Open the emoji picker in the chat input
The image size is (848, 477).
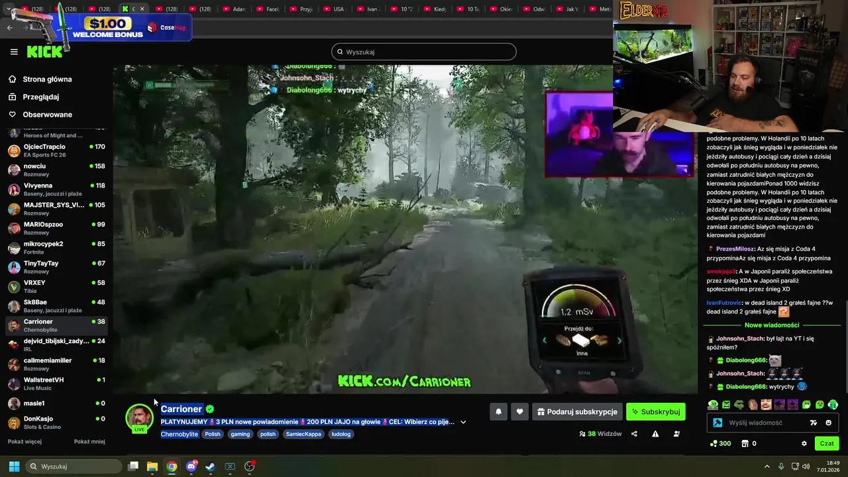[x=829, y=423]
